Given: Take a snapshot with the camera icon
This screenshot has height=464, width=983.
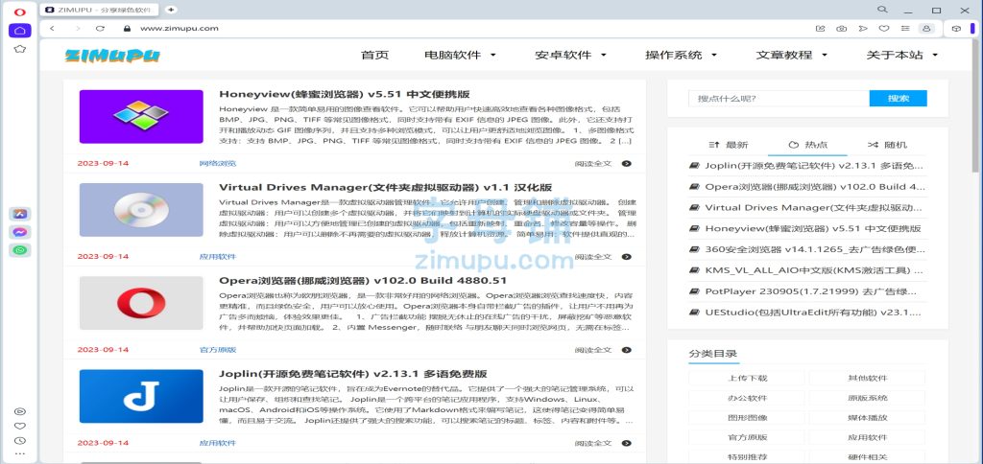Looking at the screenshot, I should pos(841,28).
